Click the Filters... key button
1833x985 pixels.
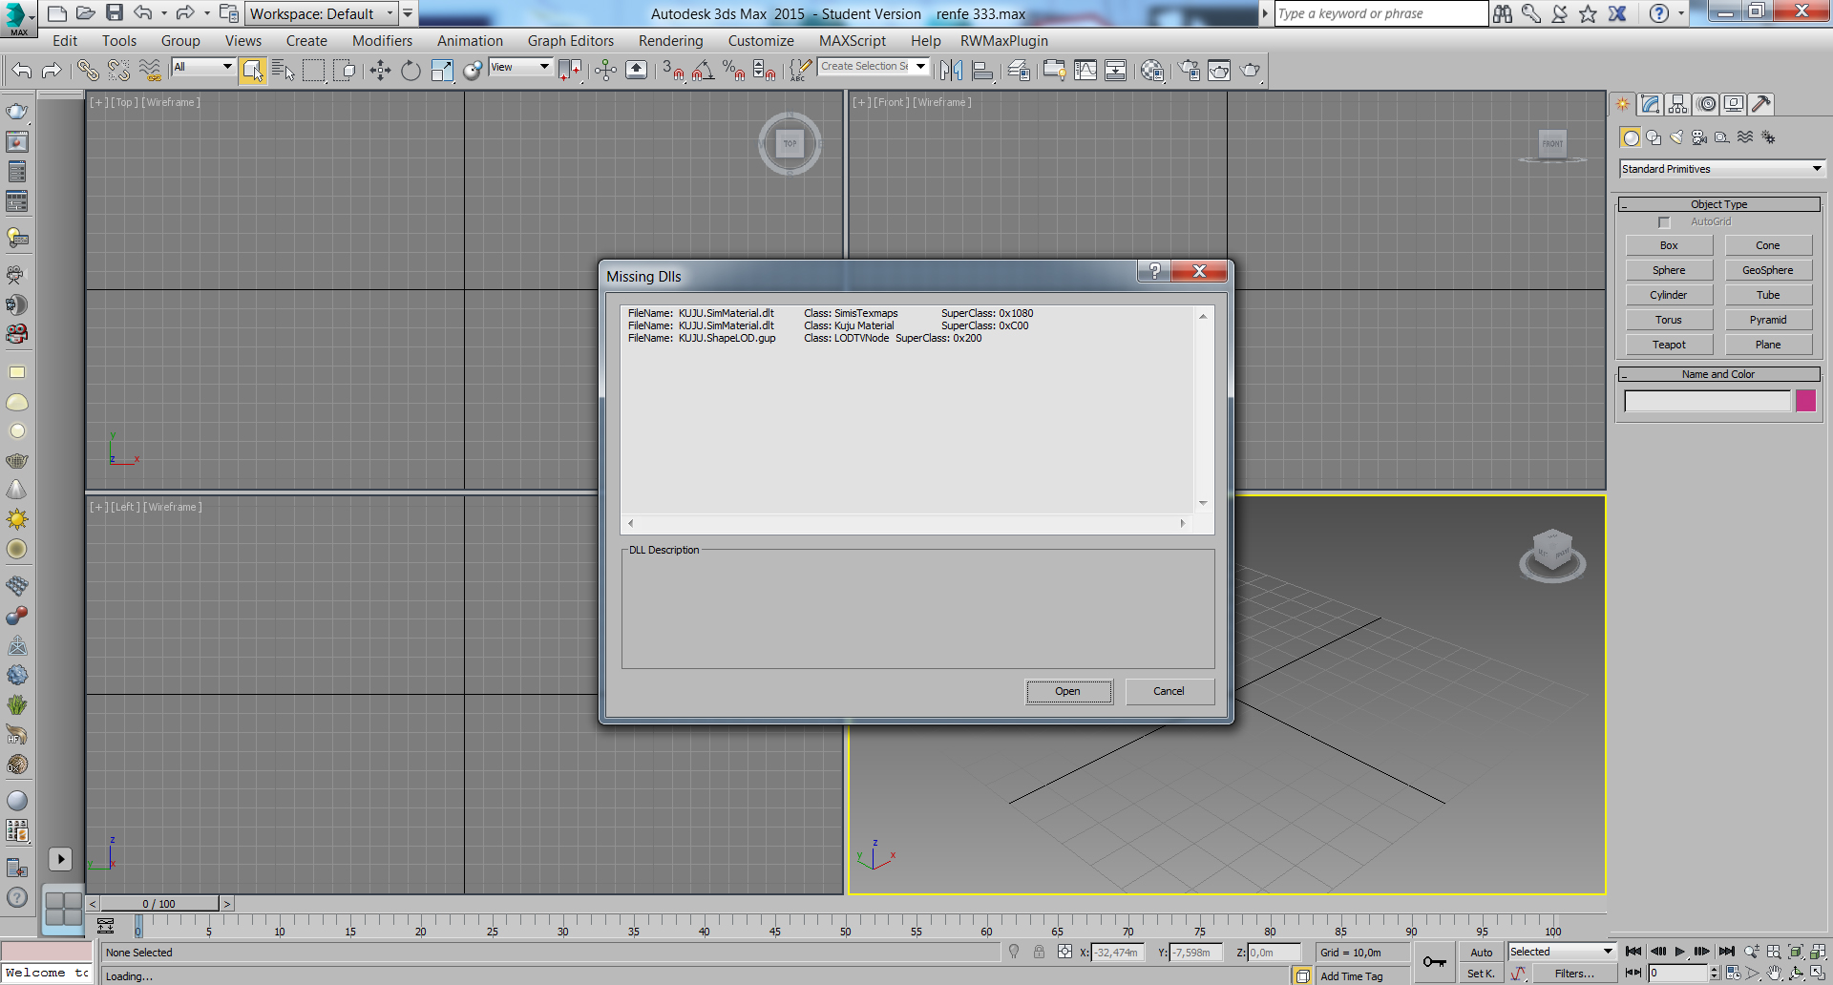1574,974
